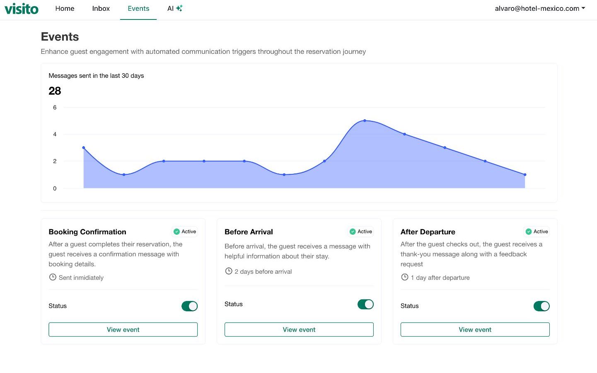Click After Departure's green Active checkmark icon

pos(529,231)
